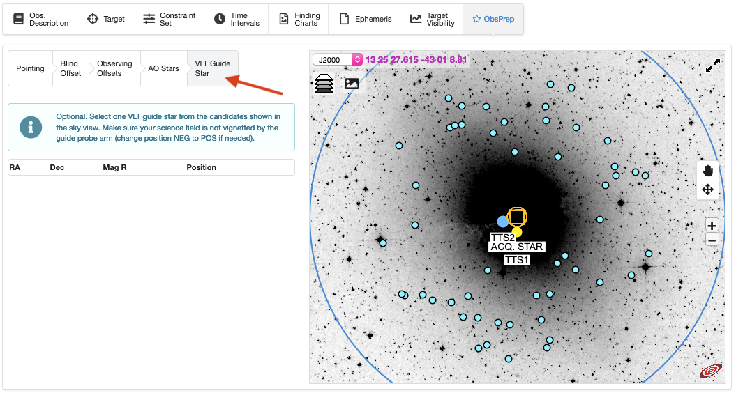The height and width of the screenshot is (393, 736).
Task: Open the Target tab
Action: pyautogui.click(x=105, y=20)
